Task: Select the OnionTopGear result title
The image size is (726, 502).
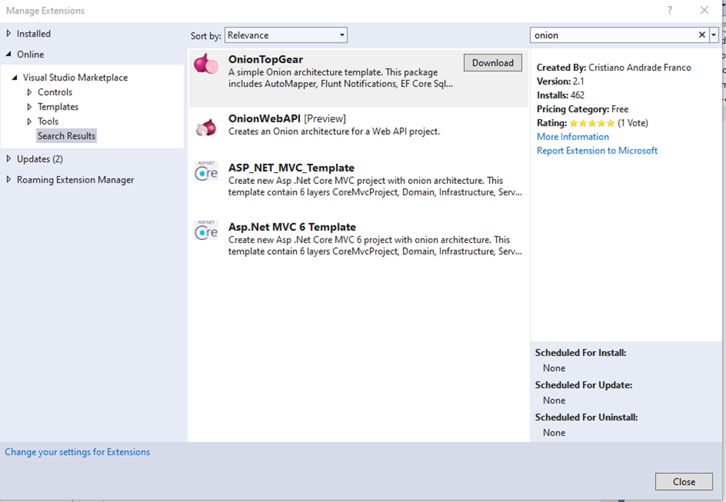Action: pos(266,60)
